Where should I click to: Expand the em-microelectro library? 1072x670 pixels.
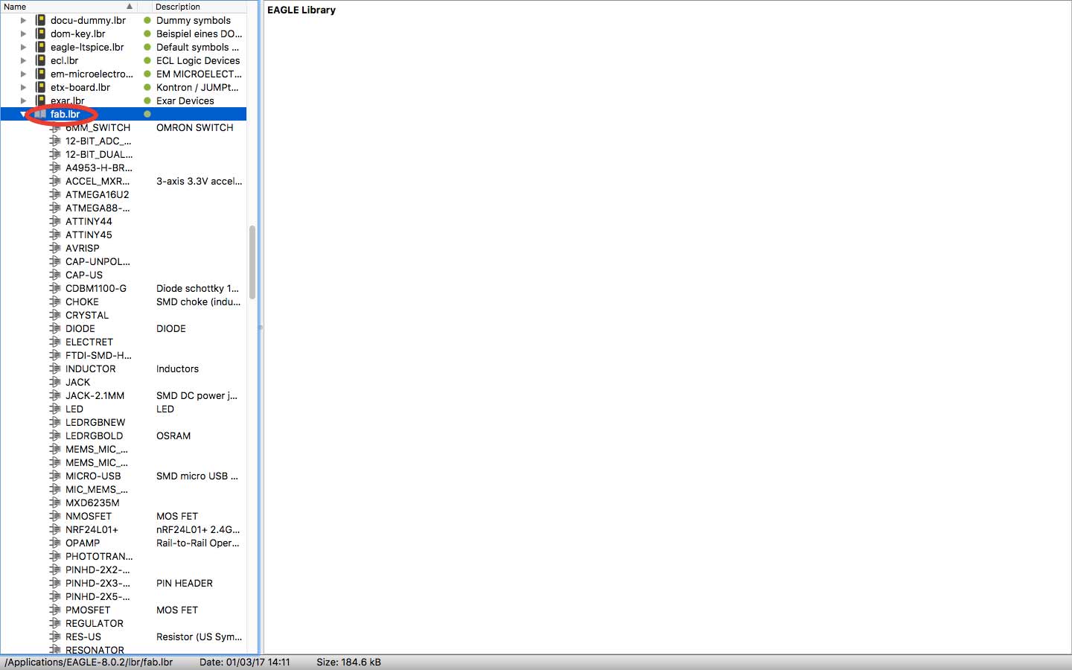click(x=23, y=74)
